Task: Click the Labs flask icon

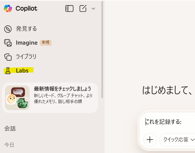Action: [x=8, y=70]
